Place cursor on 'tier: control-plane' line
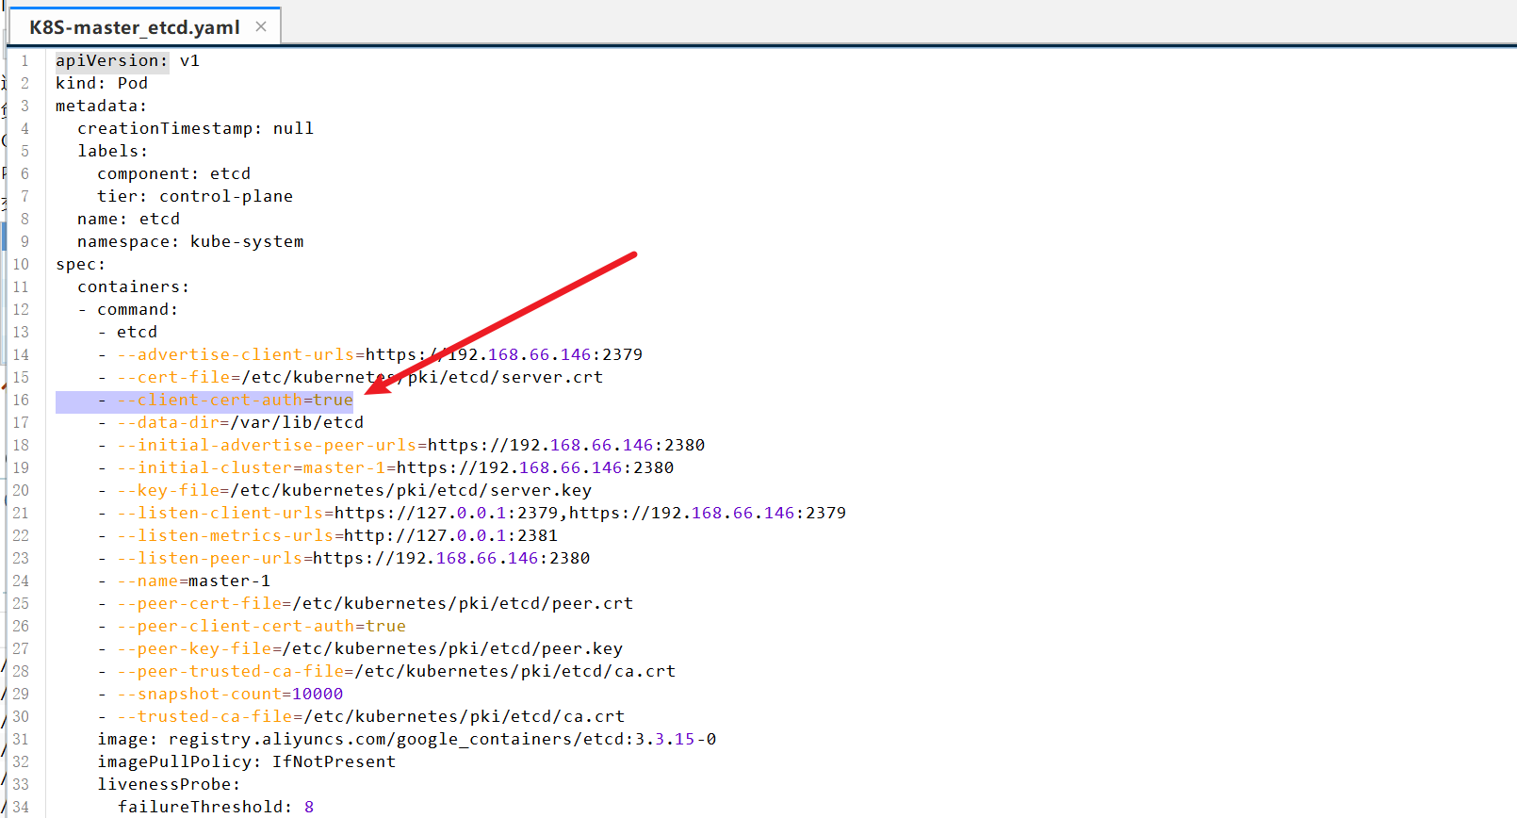Image resolution: width=1517 pixels, height=818 pixels. point(195,197)
